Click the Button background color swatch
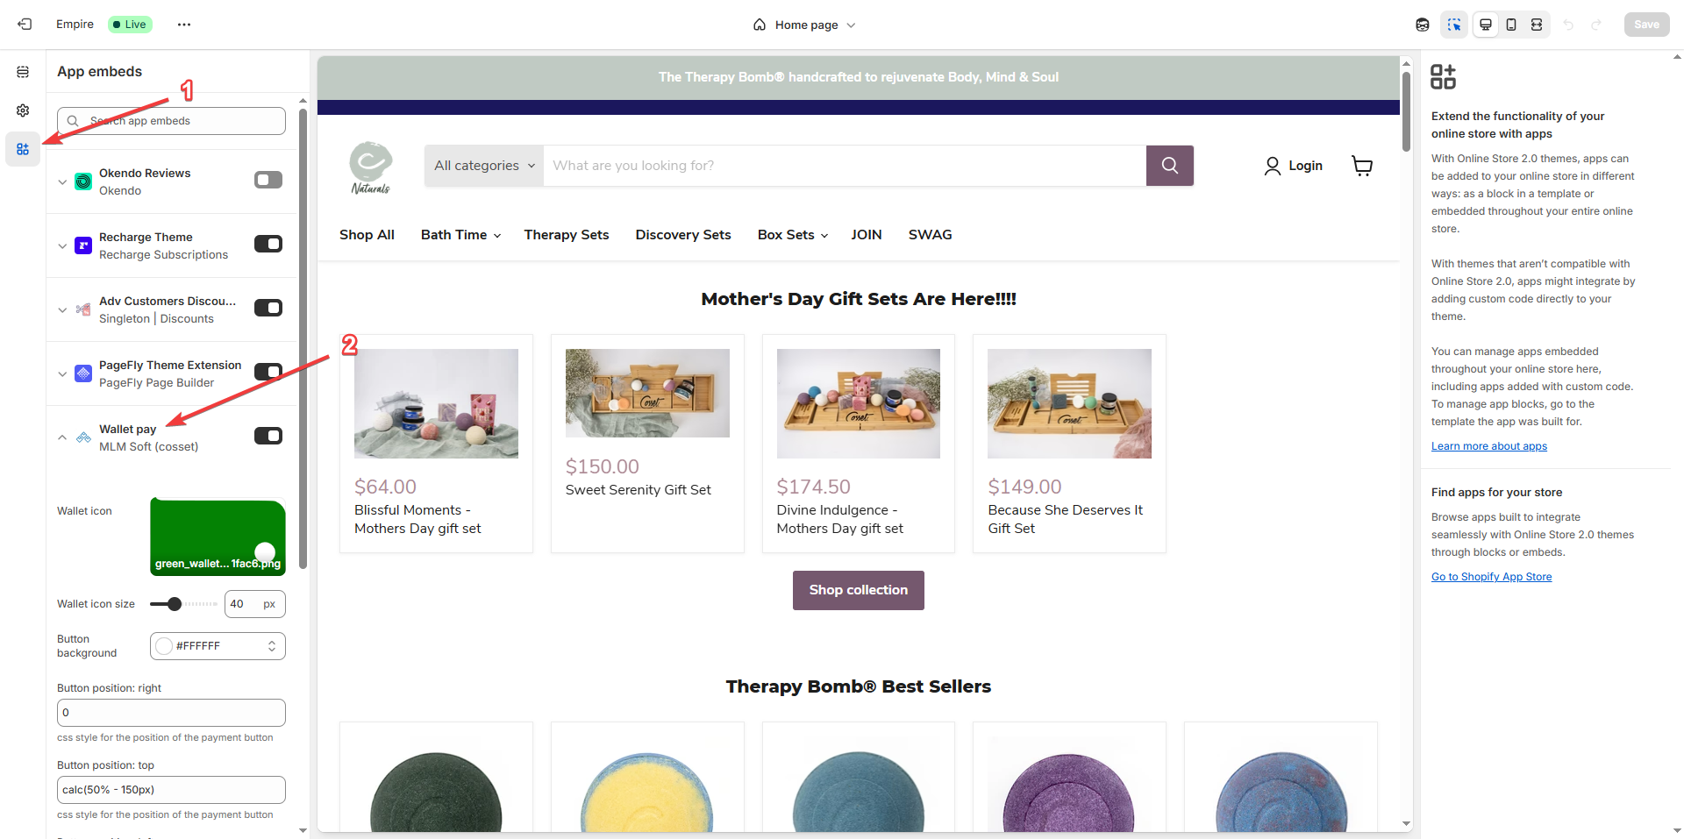The height and width of the screenshot is (839, 1684). click(x=164, y=646)
